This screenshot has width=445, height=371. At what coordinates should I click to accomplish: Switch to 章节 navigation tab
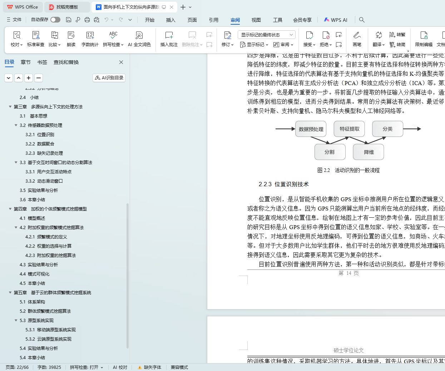click(26, 62)
